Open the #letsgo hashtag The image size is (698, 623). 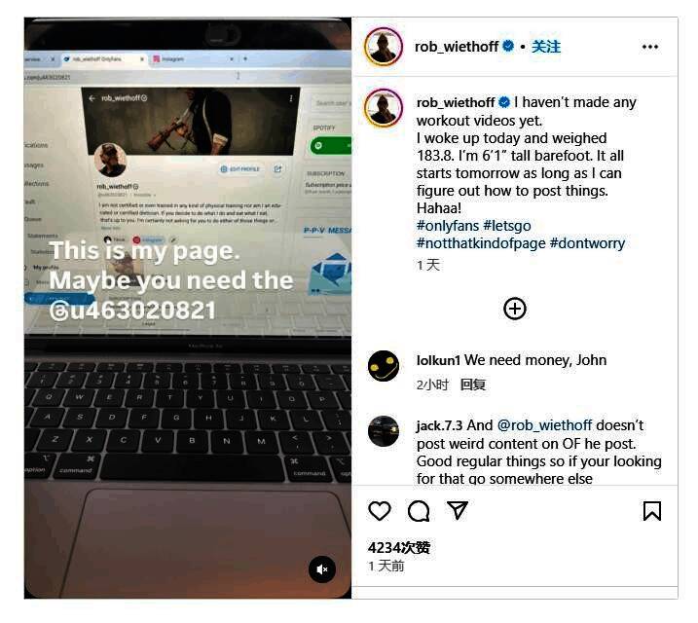coord(507,226)
